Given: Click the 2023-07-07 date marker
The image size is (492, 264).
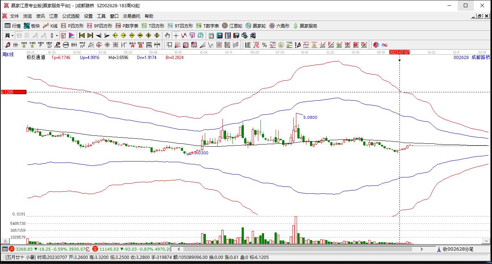Looking at the screenshot, I should point(399,53).
